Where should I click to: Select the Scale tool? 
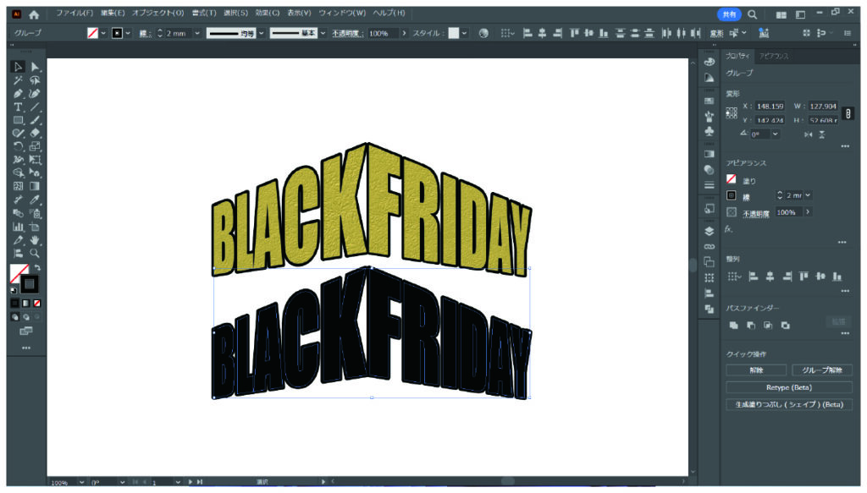[x=35, y=146]
